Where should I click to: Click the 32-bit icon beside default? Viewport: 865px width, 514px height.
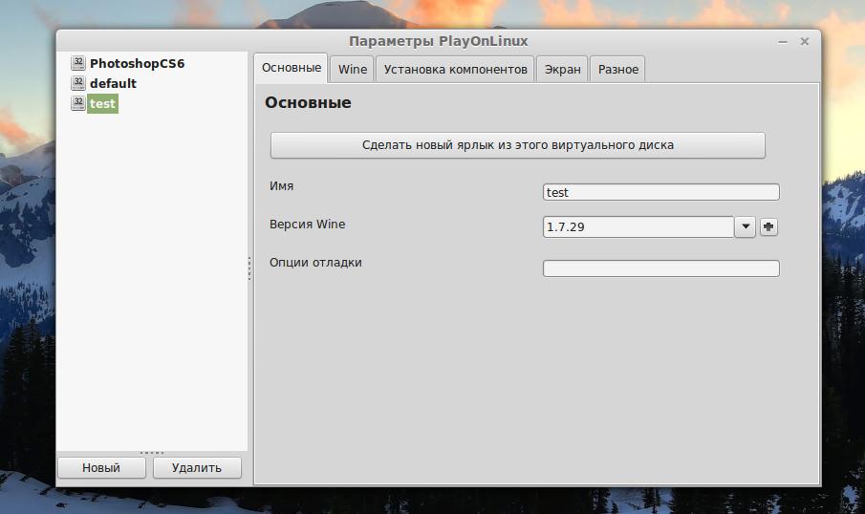(x=78, y=83)
